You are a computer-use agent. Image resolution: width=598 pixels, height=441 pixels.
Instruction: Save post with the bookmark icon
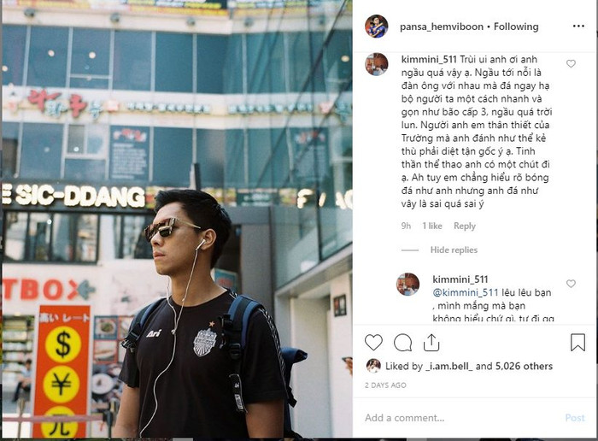click(x=577, y=342)
